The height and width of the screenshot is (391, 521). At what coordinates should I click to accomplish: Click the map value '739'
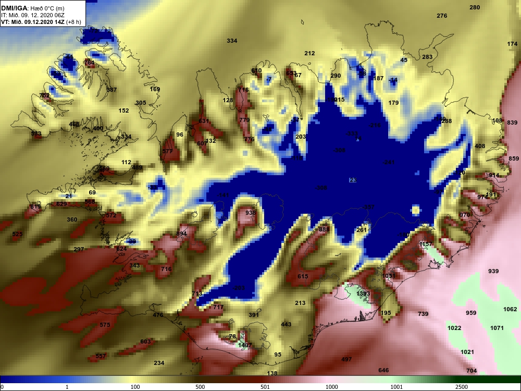pos(423,314)
